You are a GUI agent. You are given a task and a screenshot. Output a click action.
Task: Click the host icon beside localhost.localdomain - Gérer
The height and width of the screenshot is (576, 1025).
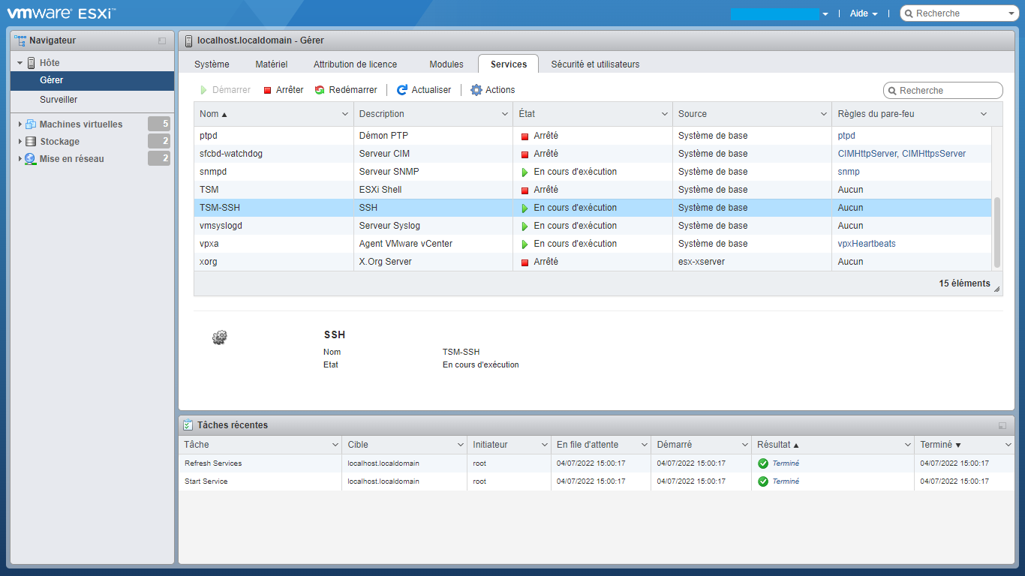coord(188,40)
